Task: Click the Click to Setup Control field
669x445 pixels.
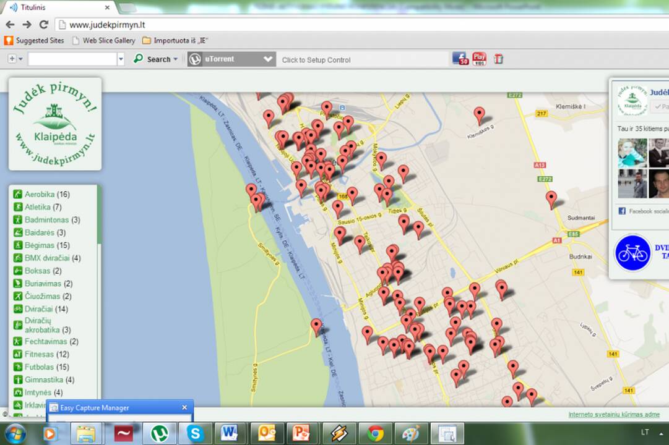Action: pyautogui.click(x=363, y=60)
